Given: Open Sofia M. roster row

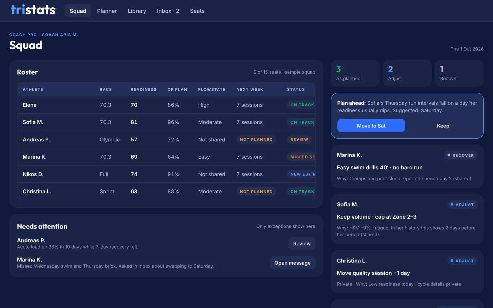Looking at the screenshot, I should tap(166, 122).
